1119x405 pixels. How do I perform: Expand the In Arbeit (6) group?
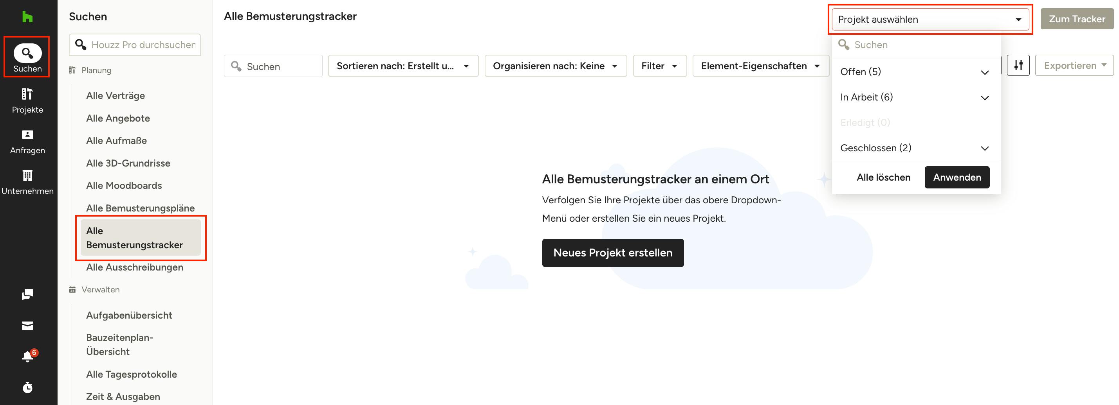[x=916, y=97]
